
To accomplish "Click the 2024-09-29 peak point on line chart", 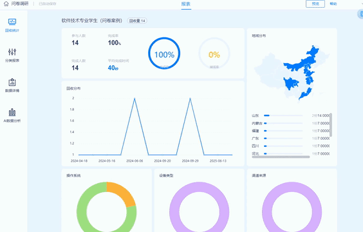I will (190, 99).
